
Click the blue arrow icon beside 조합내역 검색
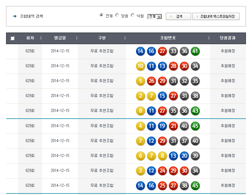click(15, 16)
